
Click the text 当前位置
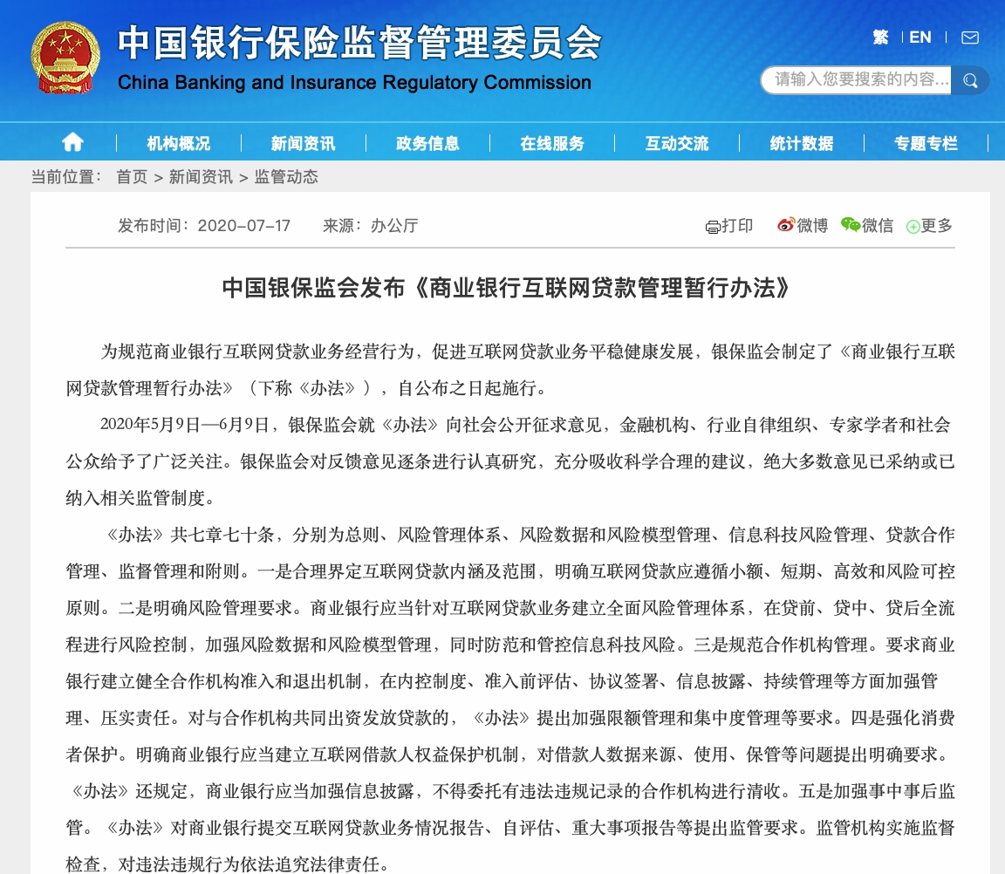coord(63,177)
